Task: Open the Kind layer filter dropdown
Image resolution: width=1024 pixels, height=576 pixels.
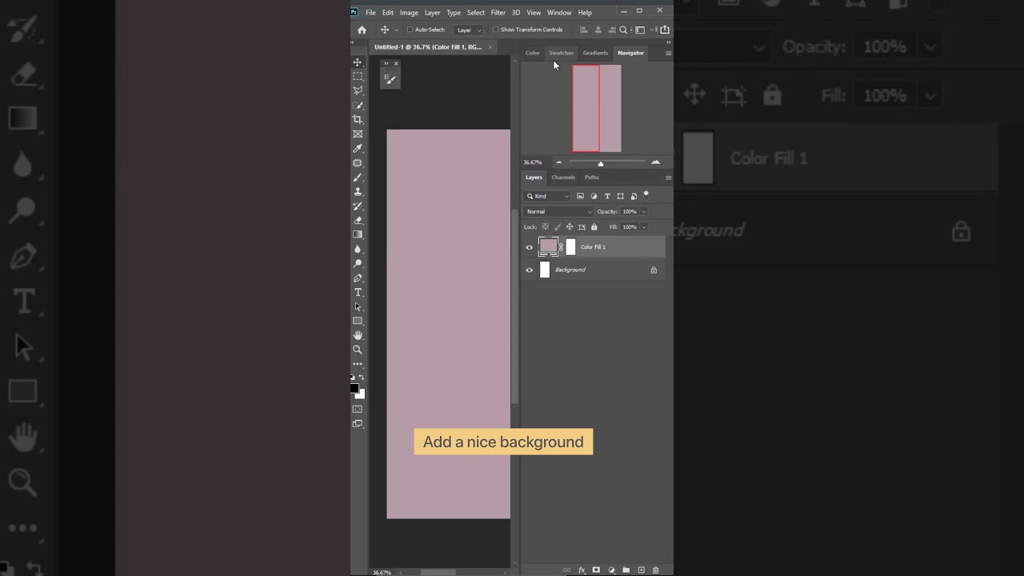Action: pos(547,196)
